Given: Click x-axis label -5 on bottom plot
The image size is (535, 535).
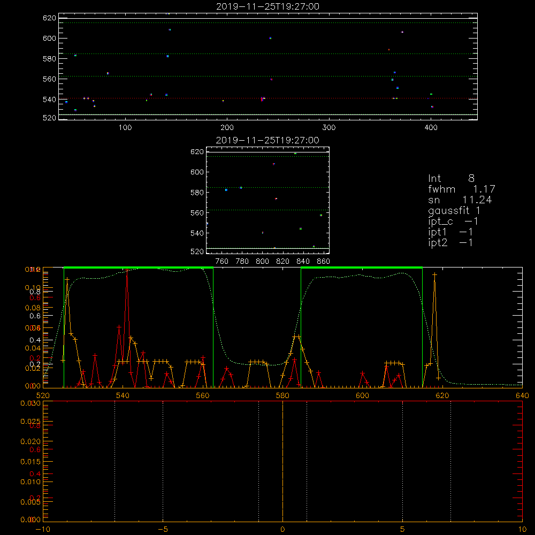Looking at the screenshot, I should (x=163, y=530).
